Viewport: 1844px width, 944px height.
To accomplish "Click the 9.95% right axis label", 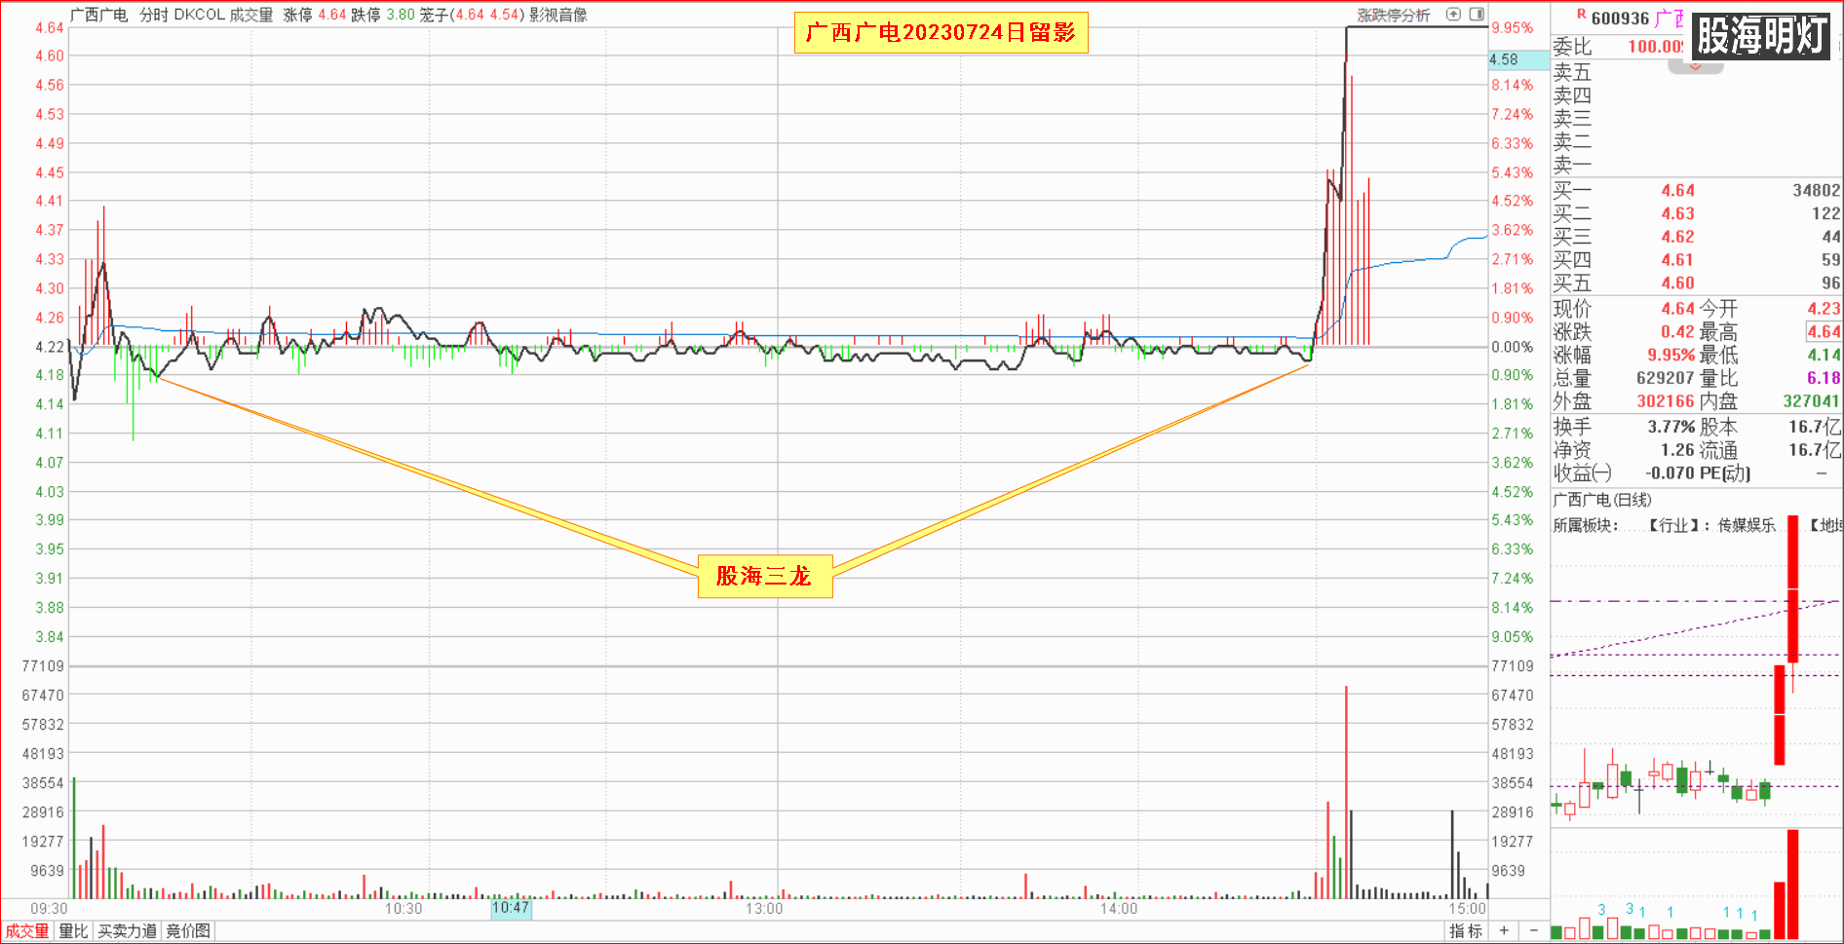I will (x=1512, y=28).
